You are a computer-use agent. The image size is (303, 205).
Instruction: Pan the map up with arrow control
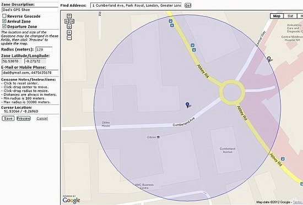pyautogui.click(x=69, y=16)
